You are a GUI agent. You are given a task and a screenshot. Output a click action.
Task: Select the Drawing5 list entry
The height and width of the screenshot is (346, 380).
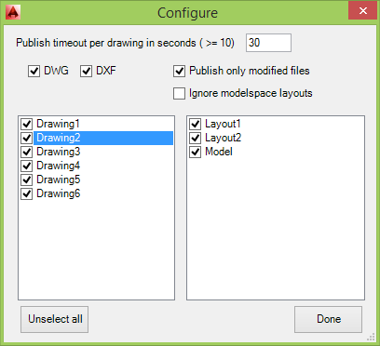59,180
